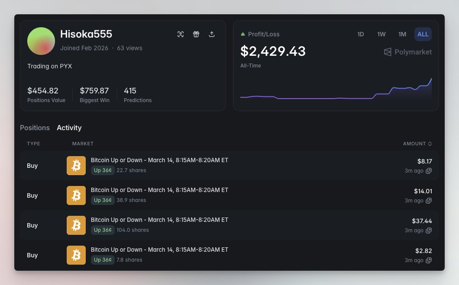459x285 pixels.
Task: Click the scan profile icon beside Hisoka555
Action: coord(181,34)
